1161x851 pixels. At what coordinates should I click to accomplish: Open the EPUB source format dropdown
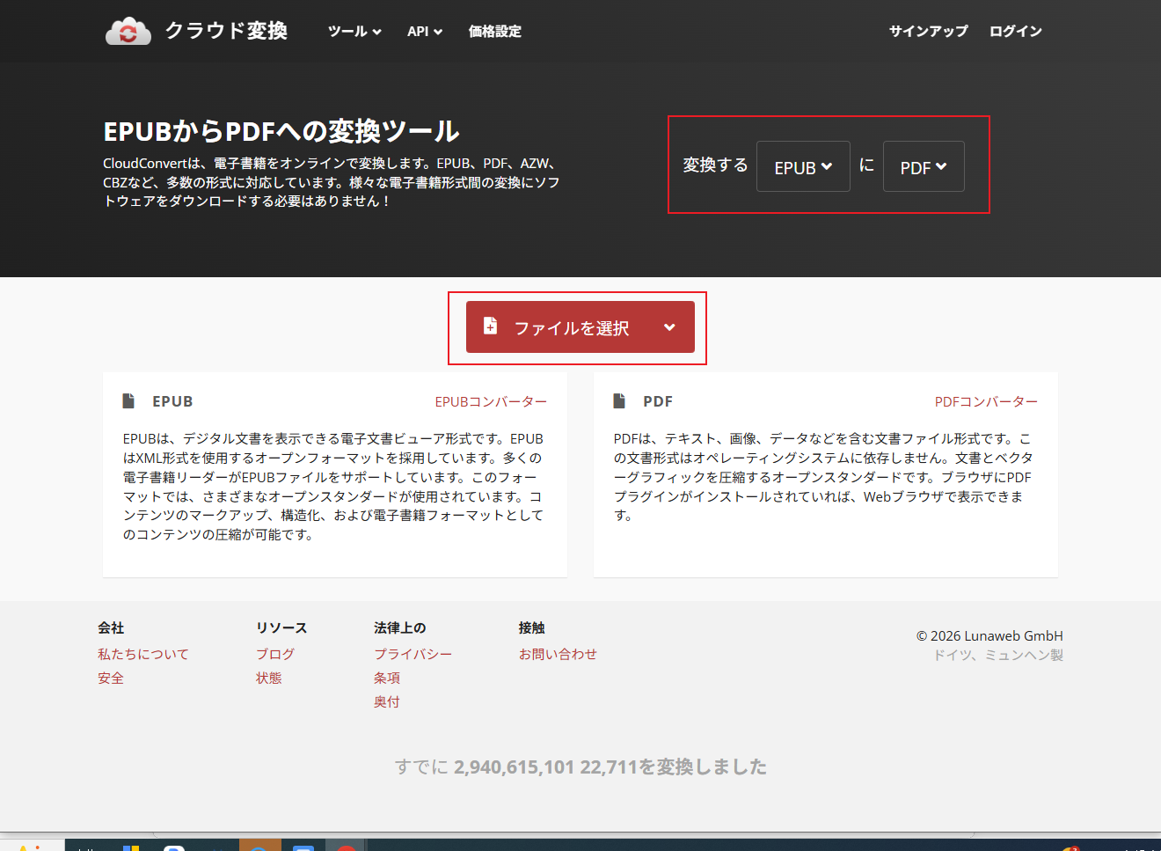tap(802, 166)
